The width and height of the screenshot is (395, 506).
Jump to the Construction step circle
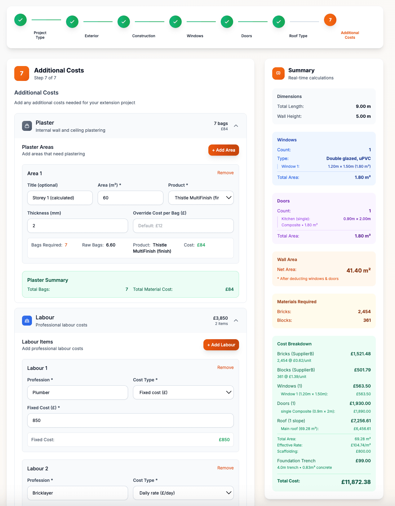(124, 22)
